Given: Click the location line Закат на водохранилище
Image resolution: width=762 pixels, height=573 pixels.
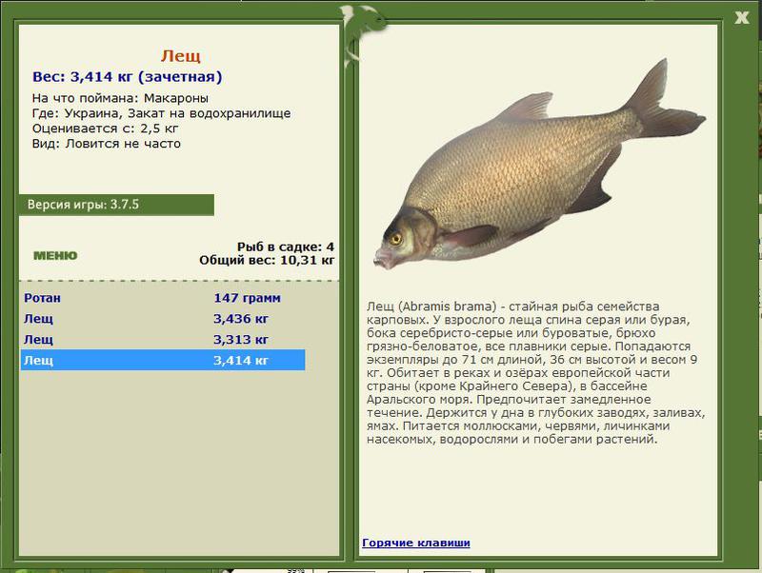Looking at the screenshot, I should [161, 113].
